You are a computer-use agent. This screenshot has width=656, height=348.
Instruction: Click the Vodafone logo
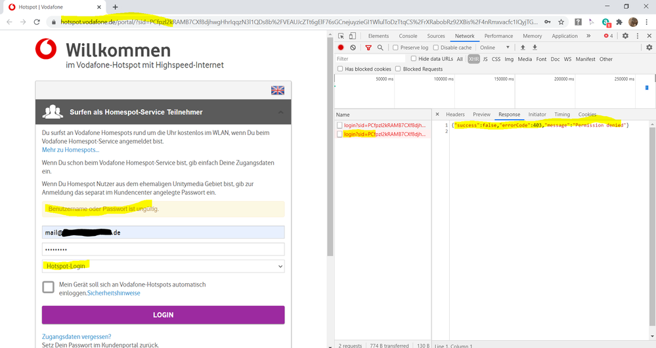46,49
